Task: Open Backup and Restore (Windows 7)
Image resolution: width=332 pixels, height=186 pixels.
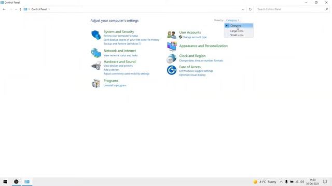Action: pos(122,43)
